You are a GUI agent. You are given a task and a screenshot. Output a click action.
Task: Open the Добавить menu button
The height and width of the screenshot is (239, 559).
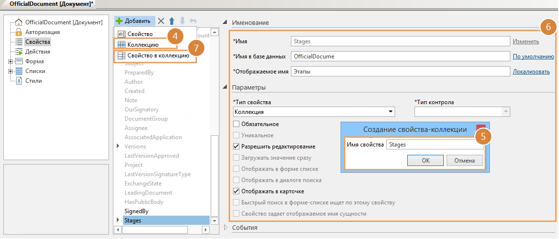click(134, 21)
